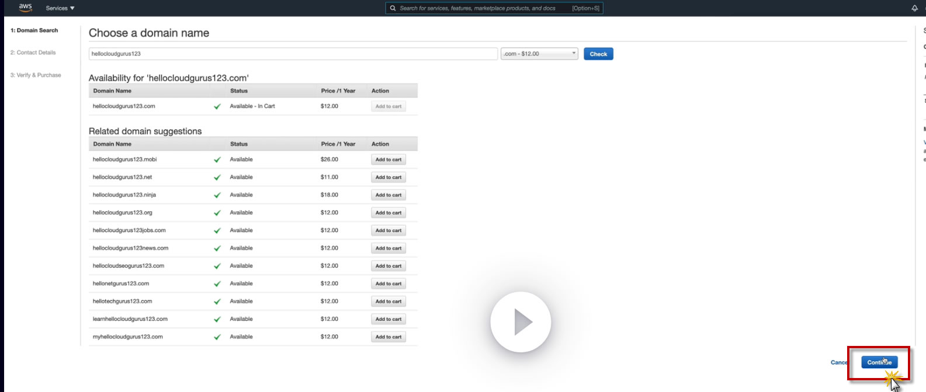Click green checkmark for hellocloudseogurus123.com
This screenshot has height=392, width=926.
(x=217, y=266)
